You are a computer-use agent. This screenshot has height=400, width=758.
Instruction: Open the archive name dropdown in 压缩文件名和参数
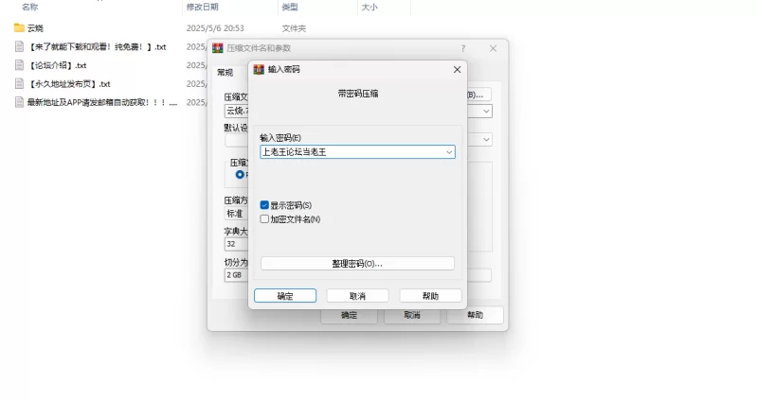(486, 111)
